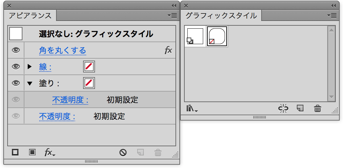Add new stroke in Appearance panel footer
Screen dimensions: 343x168
tap(15, 152)
